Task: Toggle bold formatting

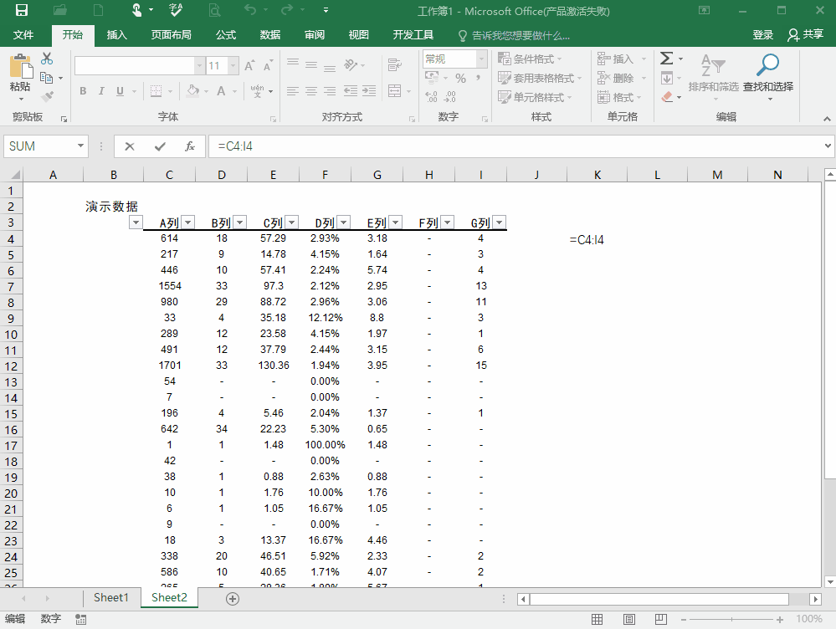Action: click(82, 90)
